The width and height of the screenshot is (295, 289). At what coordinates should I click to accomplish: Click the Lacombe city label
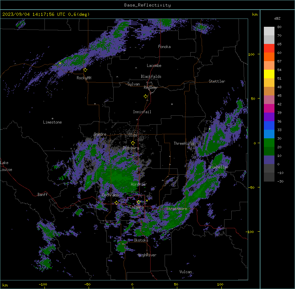[154, 66]
